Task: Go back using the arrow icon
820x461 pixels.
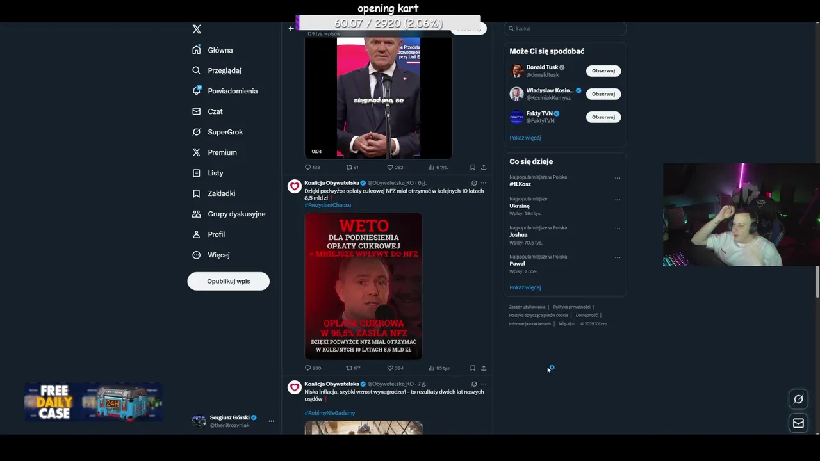Action: tap(291, 28)
